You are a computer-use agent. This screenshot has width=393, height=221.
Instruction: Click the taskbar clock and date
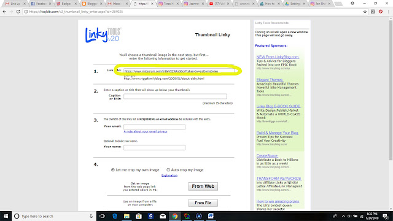click(372, 216)
